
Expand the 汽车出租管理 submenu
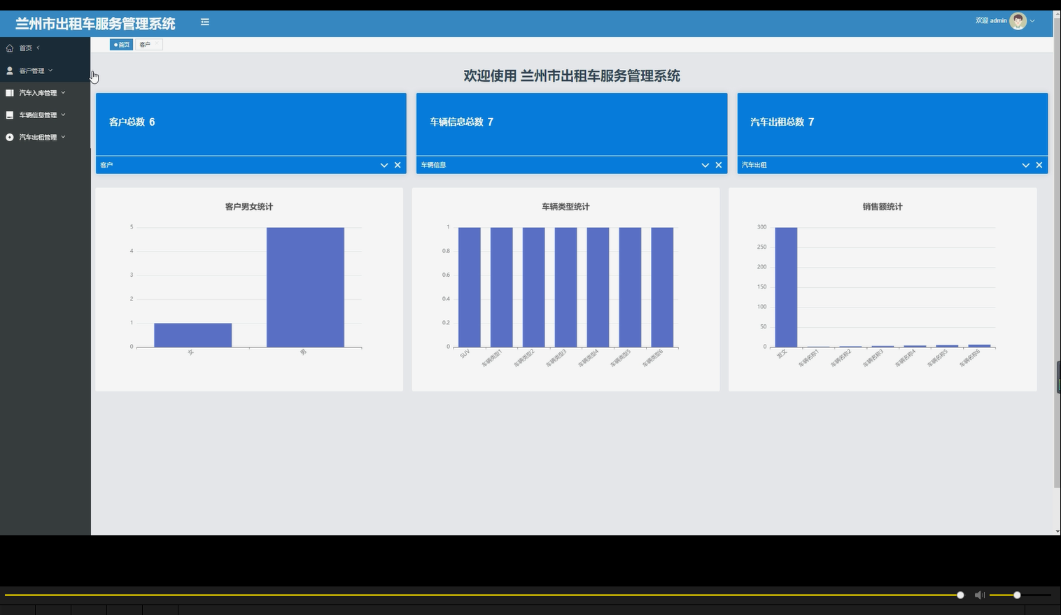62,137
